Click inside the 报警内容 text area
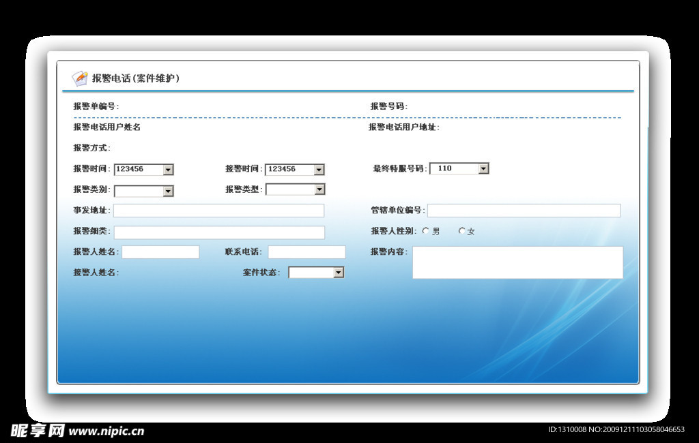Viewport: 699px width, 443px height. pos(517,262)
